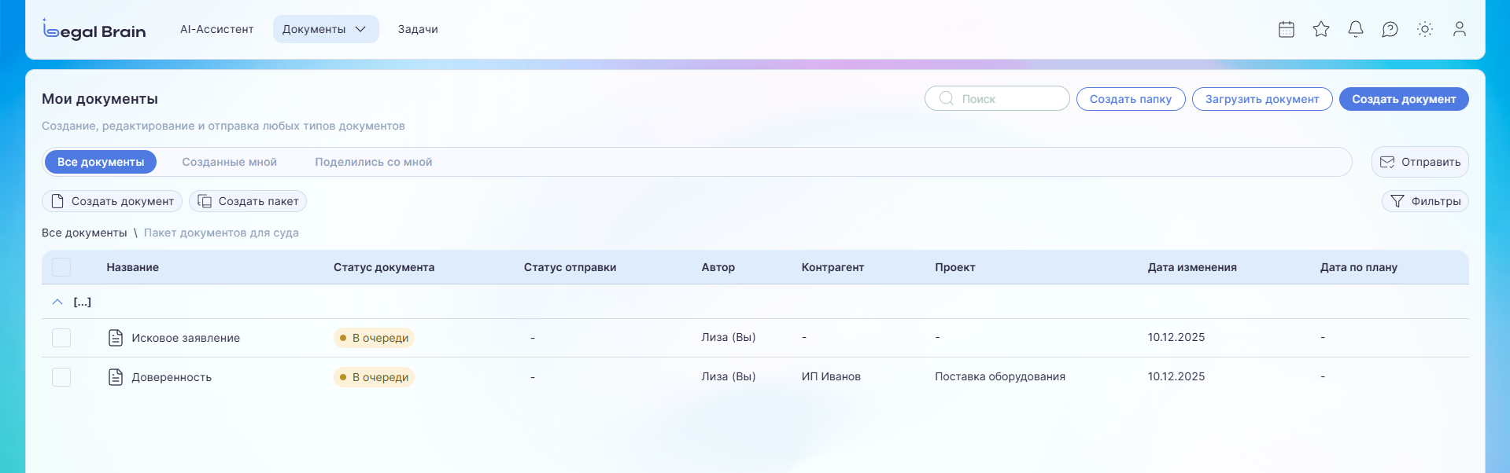Image resolution: width=1510 pixels, height=473 pixels.
Task: Open notifications bell icon
Action: (1356, 29)
